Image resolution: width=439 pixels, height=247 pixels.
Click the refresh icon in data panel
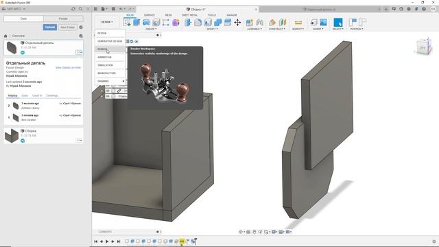tap(73, 9)
